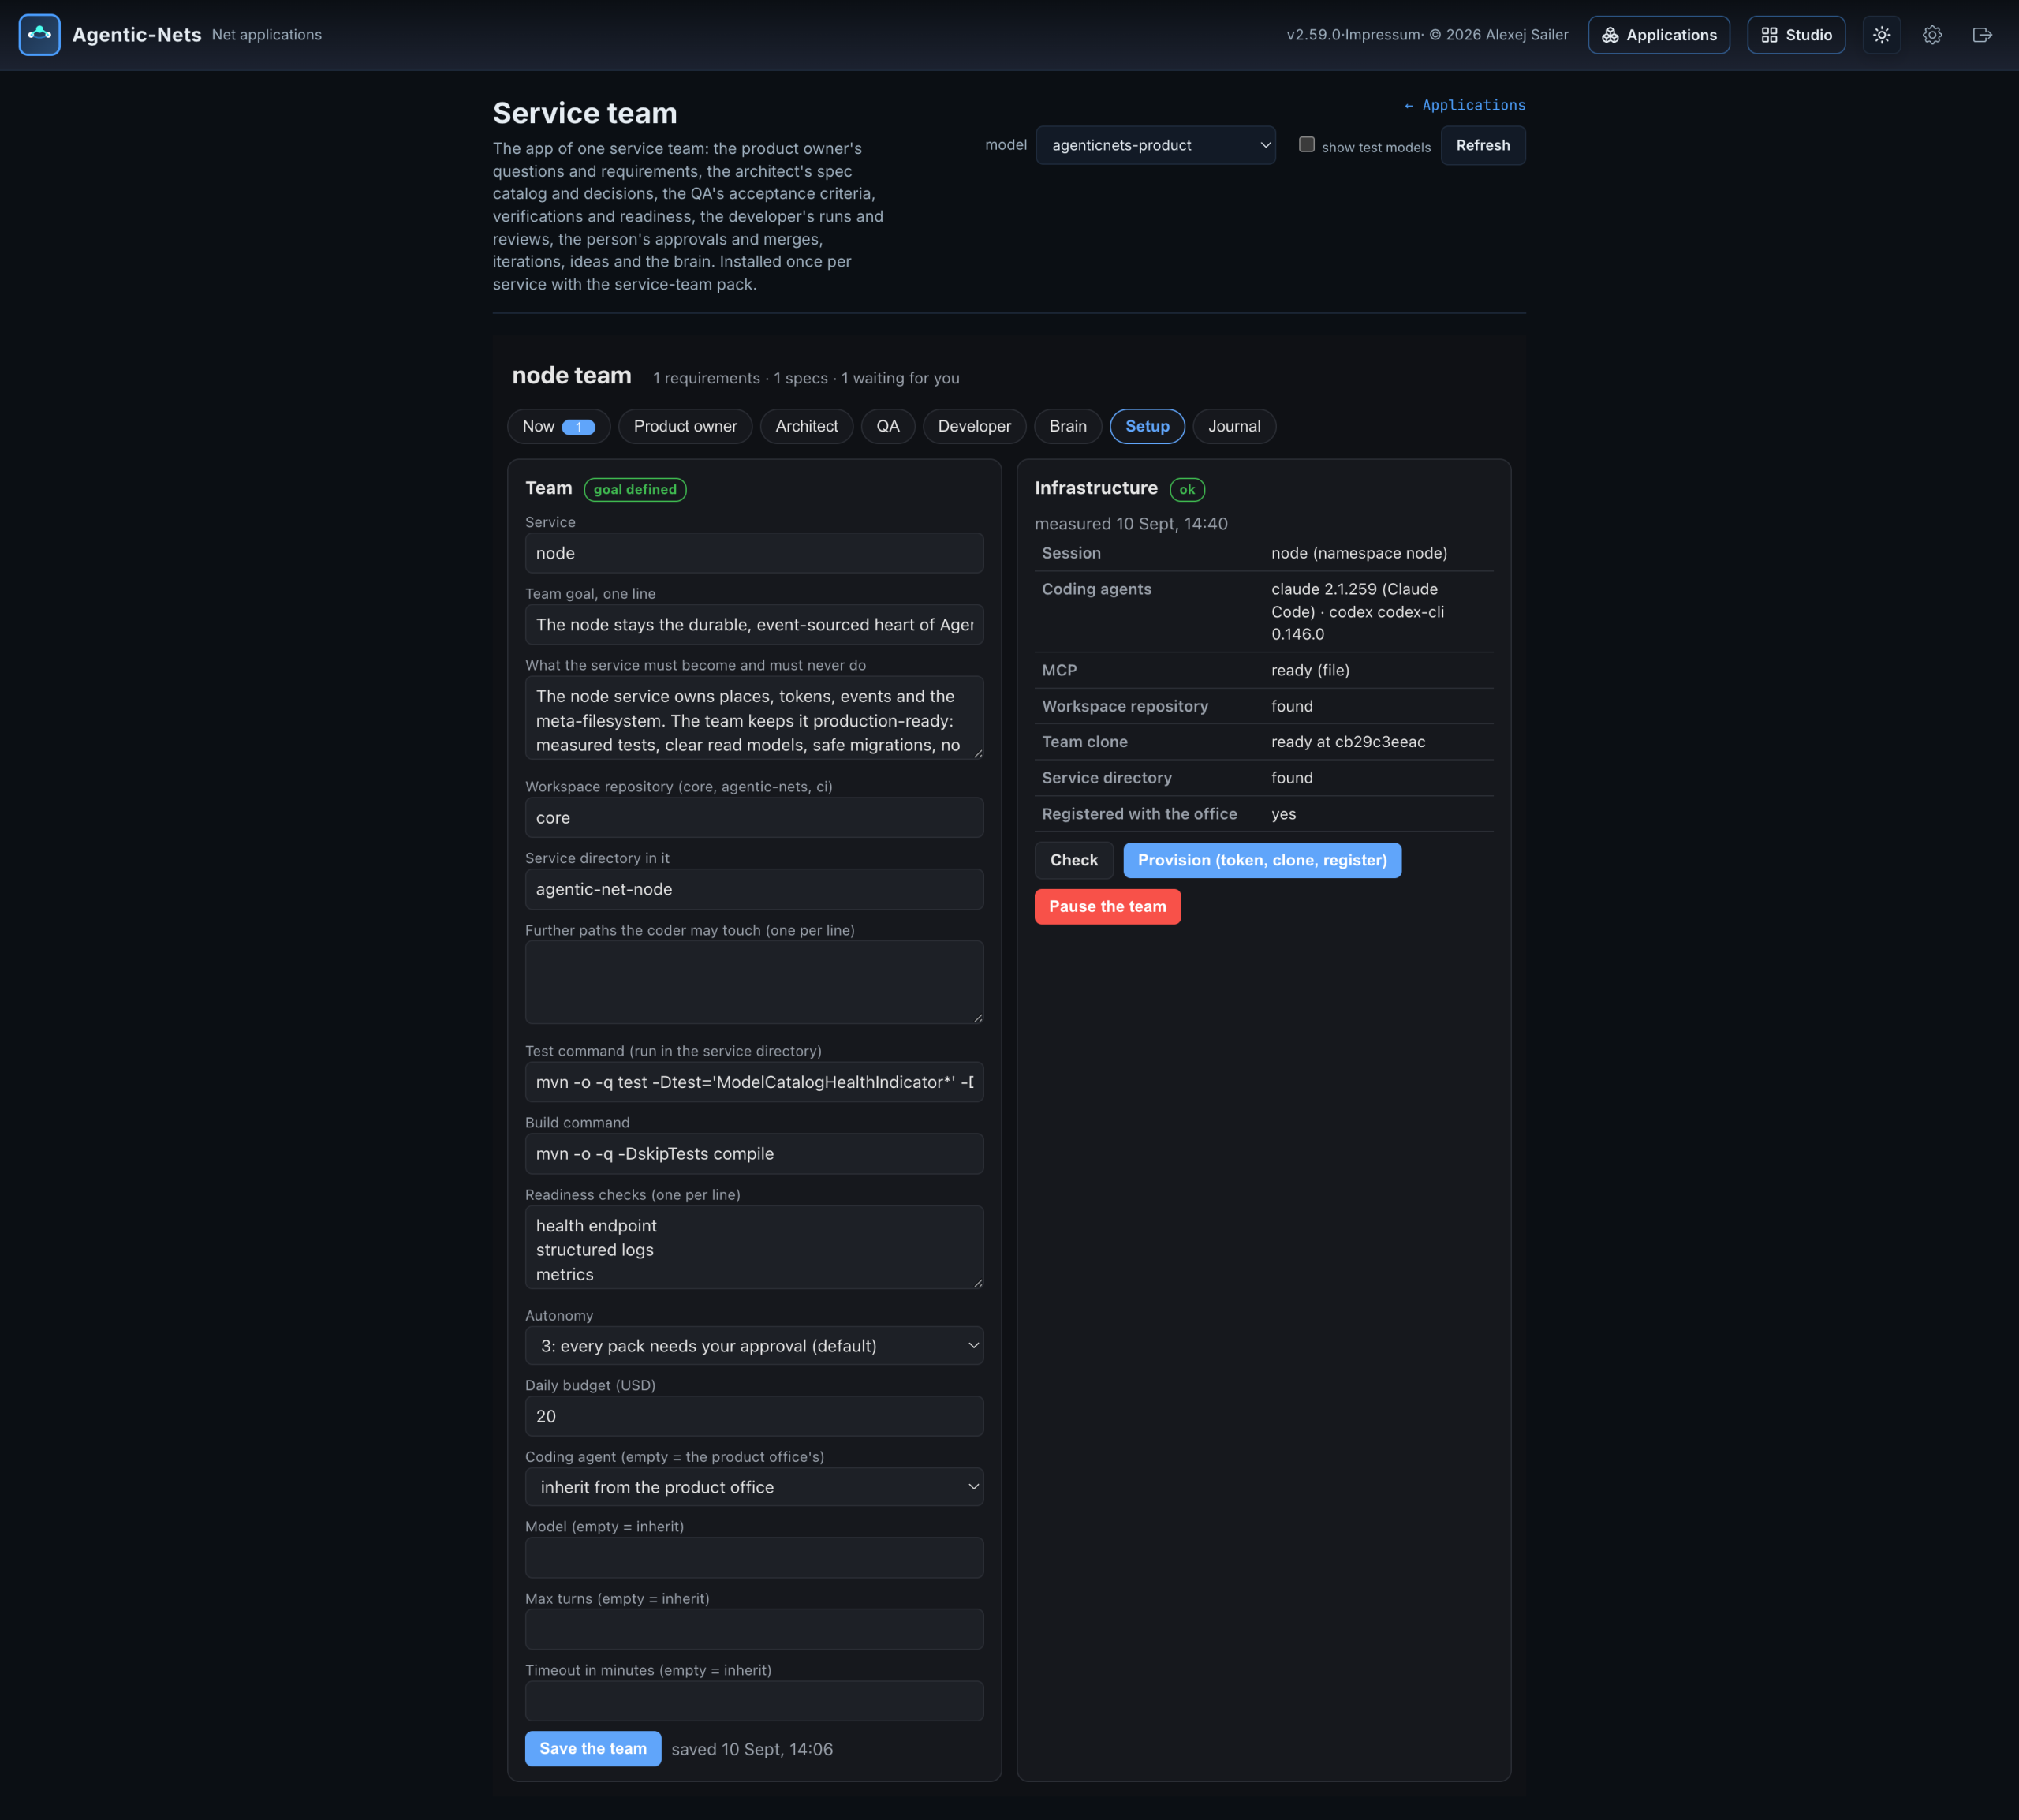Switch to the QA tab

click(x=889, y=426)
